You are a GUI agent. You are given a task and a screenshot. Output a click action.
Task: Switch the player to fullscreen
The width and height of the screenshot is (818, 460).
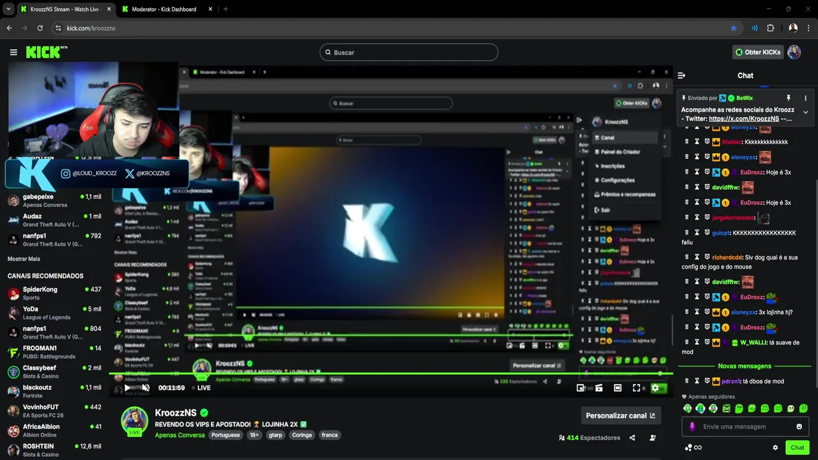[x=636, y=388]
